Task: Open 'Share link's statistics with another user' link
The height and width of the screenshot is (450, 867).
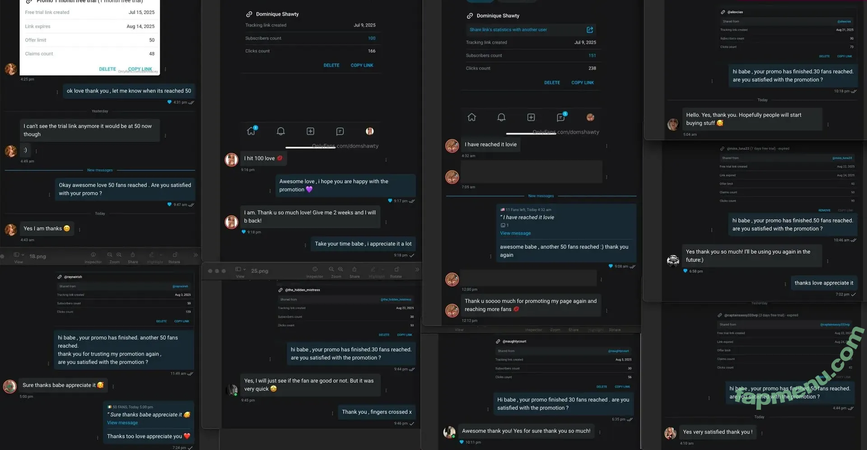Action: [x=508, y=30]
